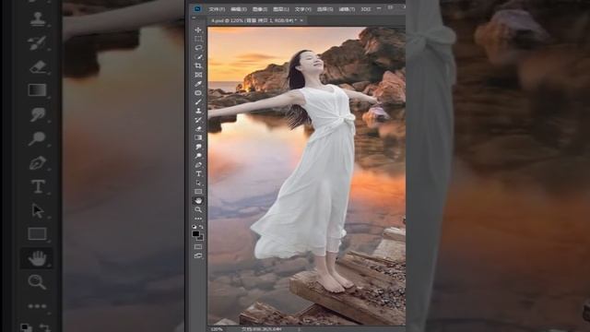Minimize the Photoshop window
This screenshot has width=590, height=332.
[x=379, y=7]
